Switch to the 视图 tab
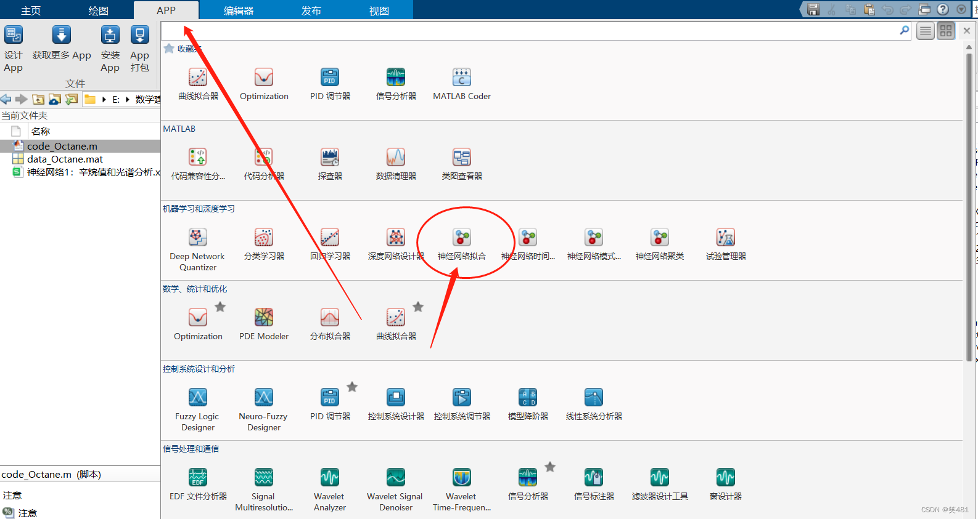This screenshot has width=978, height=519. (379, 10)
